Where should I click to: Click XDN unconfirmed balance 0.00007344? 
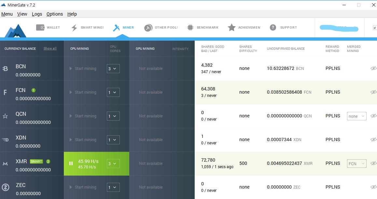(x=279, y=140)
